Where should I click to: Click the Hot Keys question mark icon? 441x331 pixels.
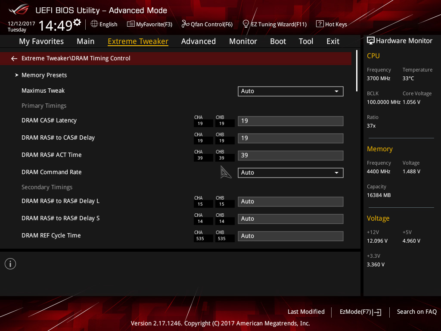[x=320, y=24]
